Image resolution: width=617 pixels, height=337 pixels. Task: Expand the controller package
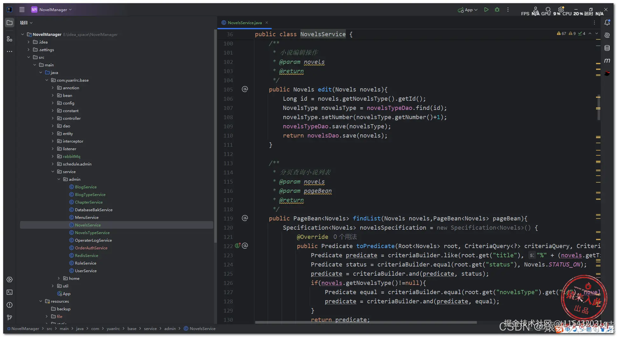click(x=53, y=118)
